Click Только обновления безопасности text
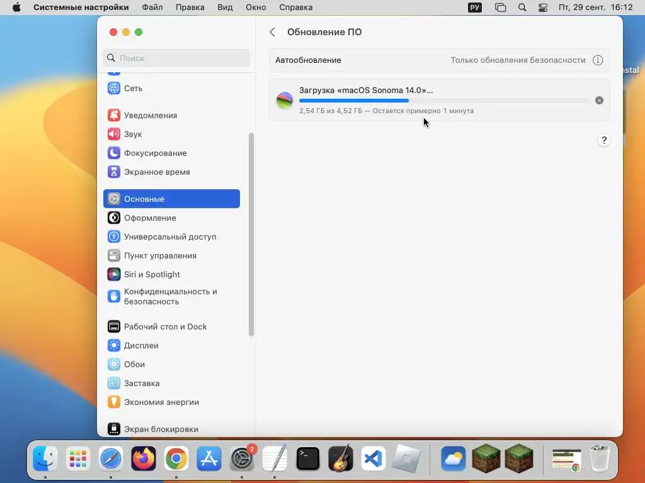The height and width of the screenshot is (483, 645). click(x=518, y=60)
